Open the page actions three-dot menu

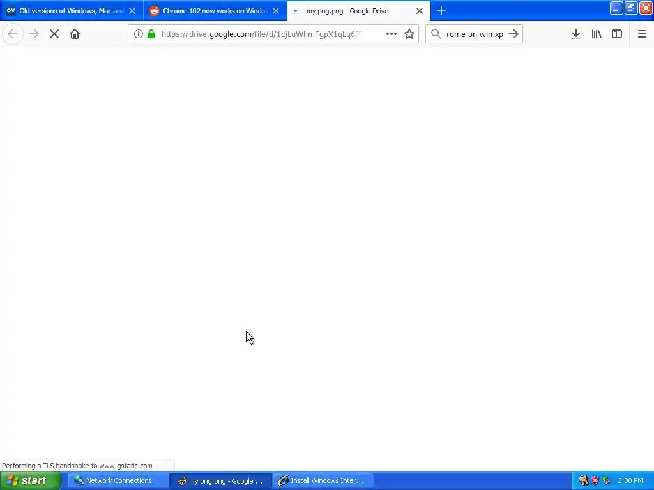click(x=392, y=34)
